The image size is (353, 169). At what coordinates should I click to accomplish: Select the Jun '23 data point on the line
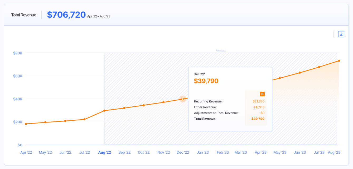[x=300, y=72]
